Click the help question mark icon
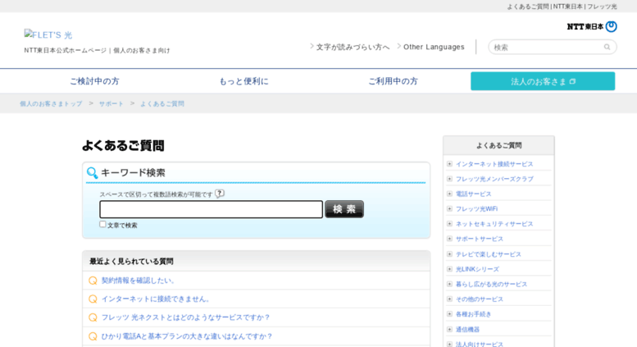Screen dimensions: 637x347 click(x=220, y=194)
